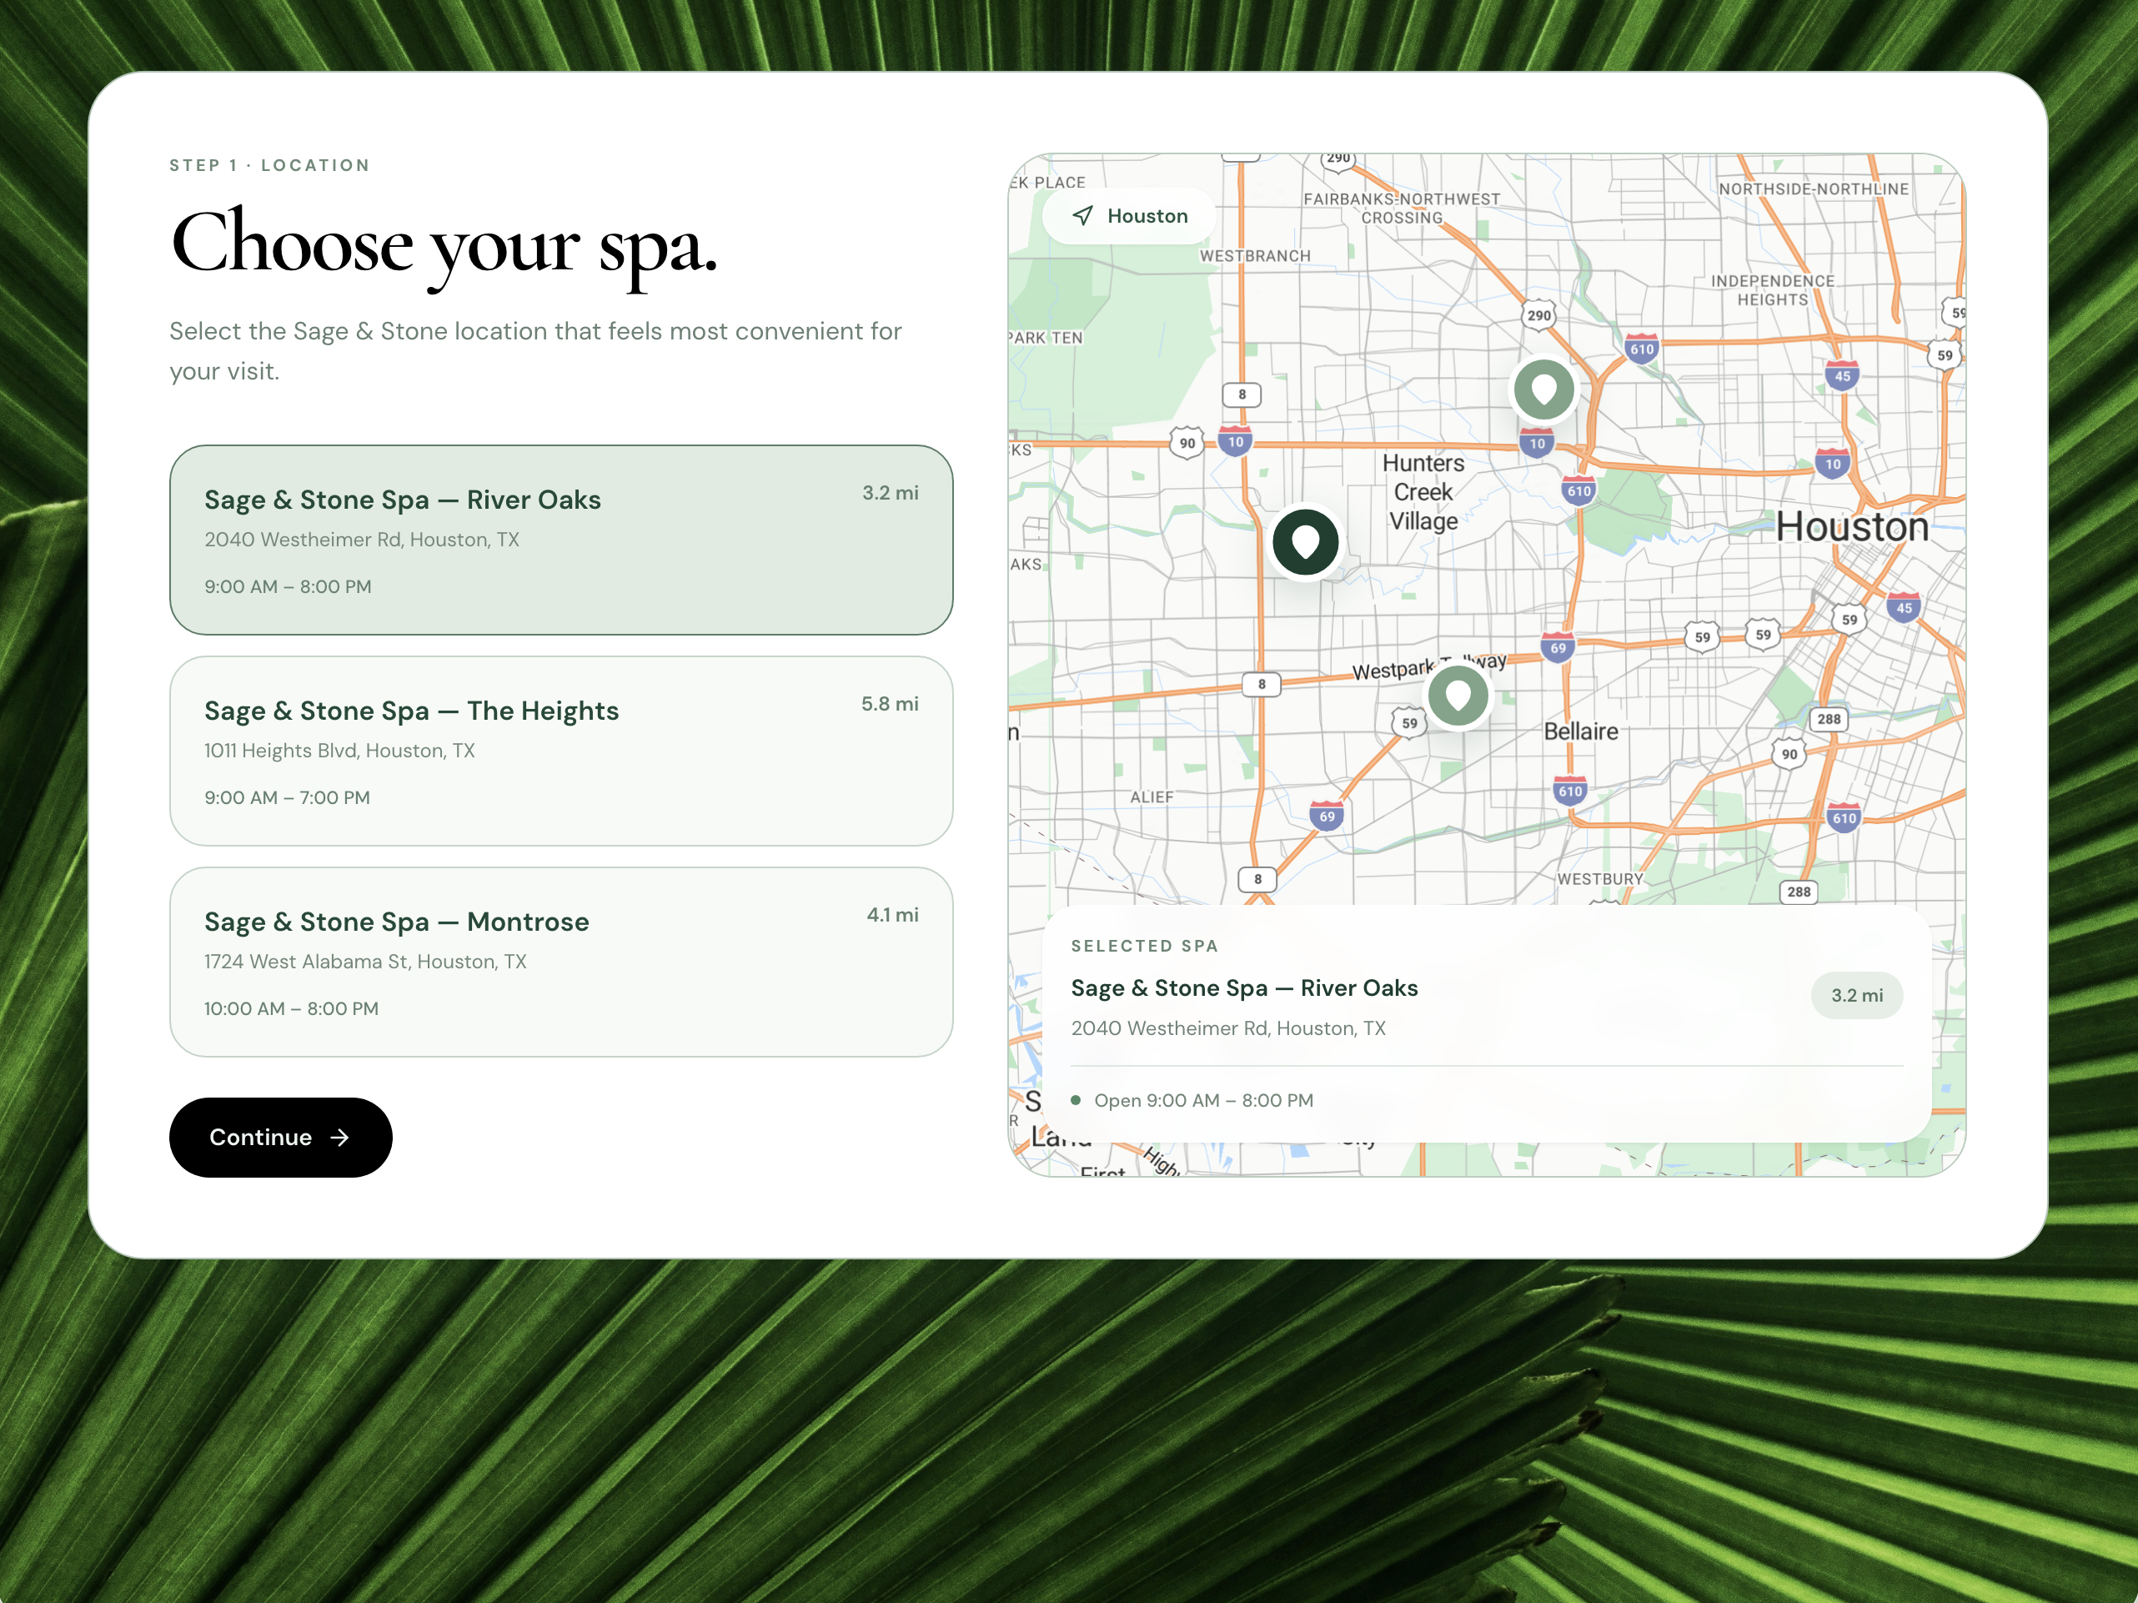
Task: Click the location arrow icon beside Houston
Action: point(1082,216)
